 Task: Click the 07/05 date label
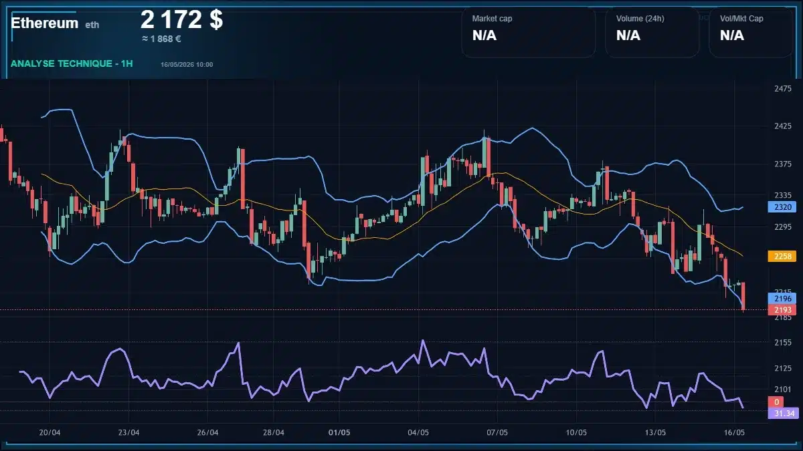coord(497,432)
